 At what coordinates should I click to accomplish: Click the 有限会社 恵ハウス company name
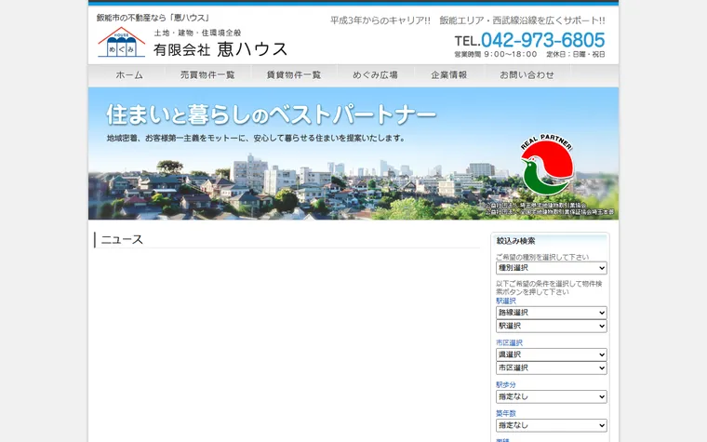coord(220,49)
